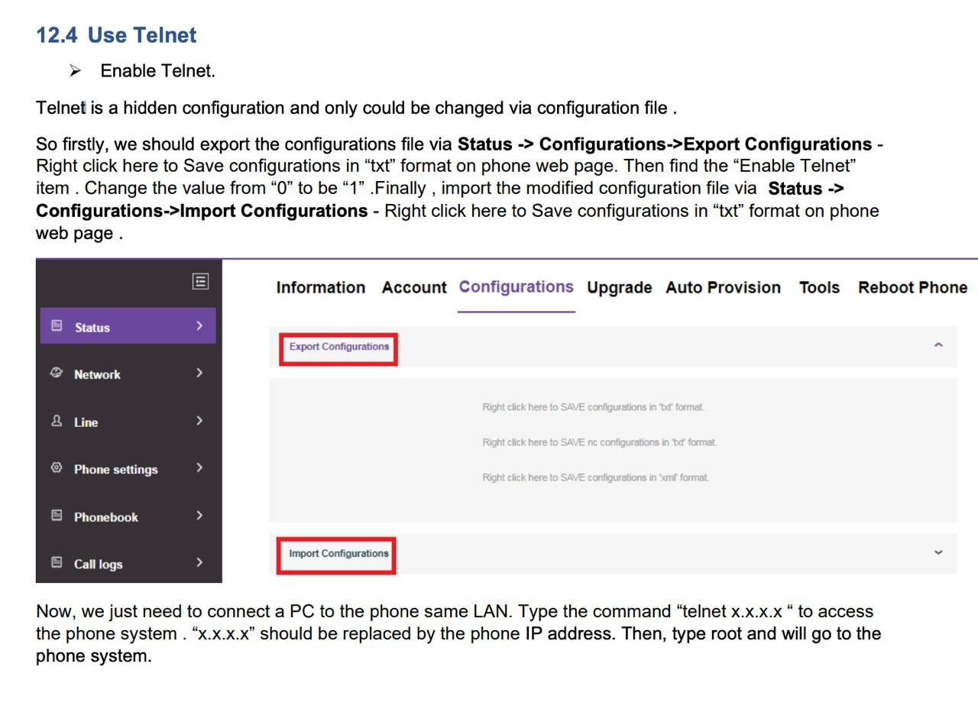Screen dimensions: 978x715
Task: Click the save configurations in 'xml' format link
Action: pos(596,477)
